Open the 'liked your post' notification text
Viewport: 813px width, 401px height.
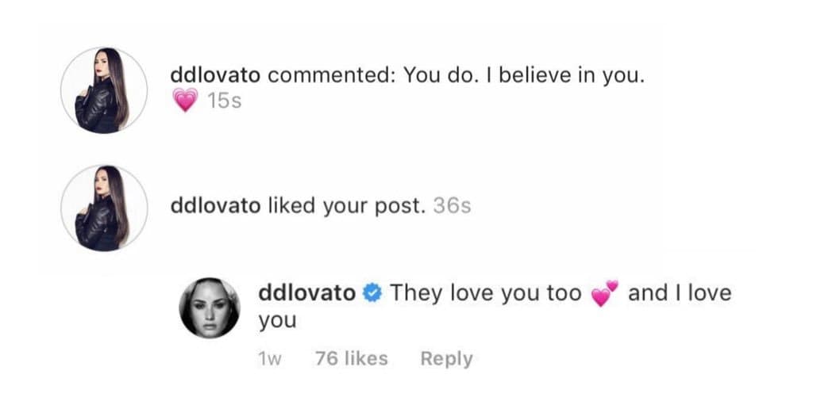(347, 207)
